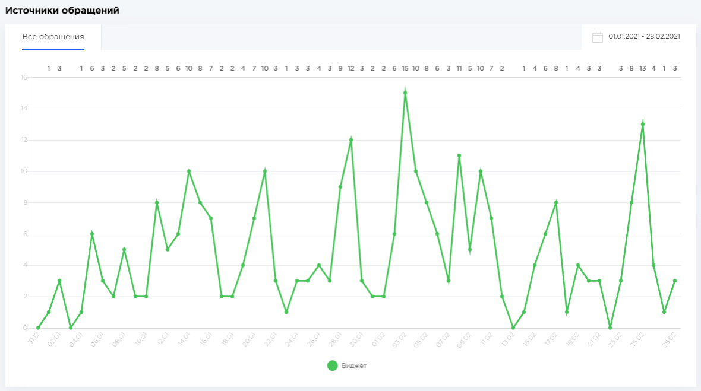Click the date range field 01.01.2021 - 28.02.2021

click(x=644, y=37)
